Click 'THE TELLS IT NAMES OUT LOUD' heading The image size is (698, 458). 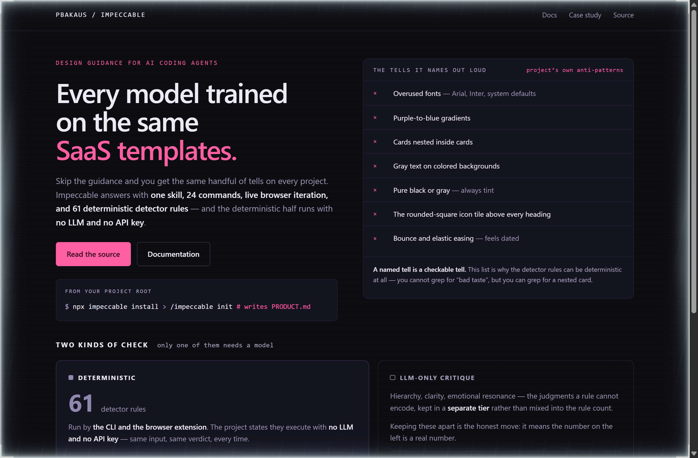tap(429, 70)
